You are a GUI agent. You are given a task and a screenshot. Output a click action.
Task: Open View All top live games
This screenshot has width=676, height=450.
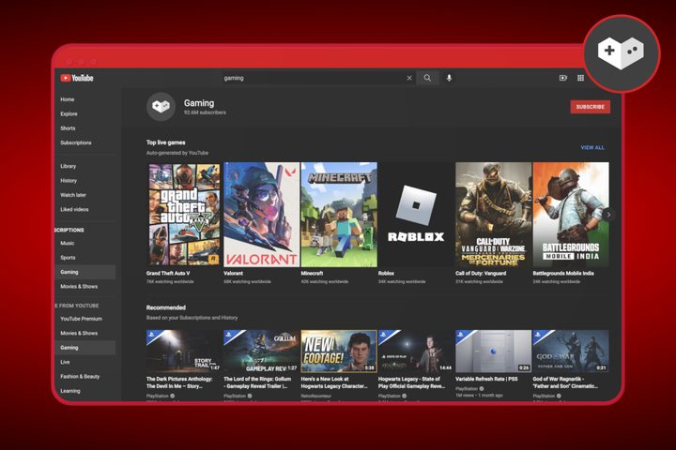coord(592,148)
